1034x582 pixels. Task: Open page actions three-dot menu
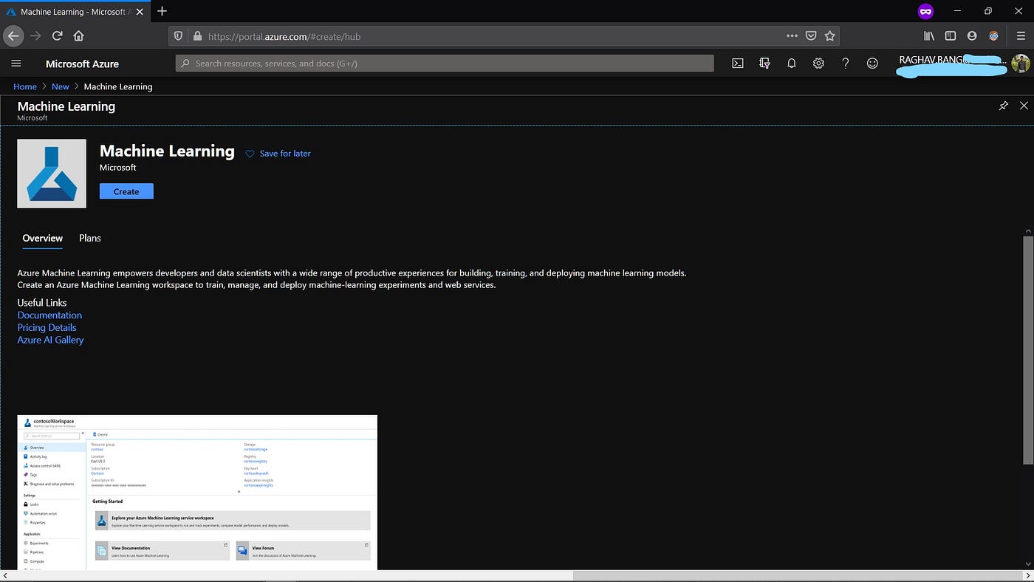(792, 35)
